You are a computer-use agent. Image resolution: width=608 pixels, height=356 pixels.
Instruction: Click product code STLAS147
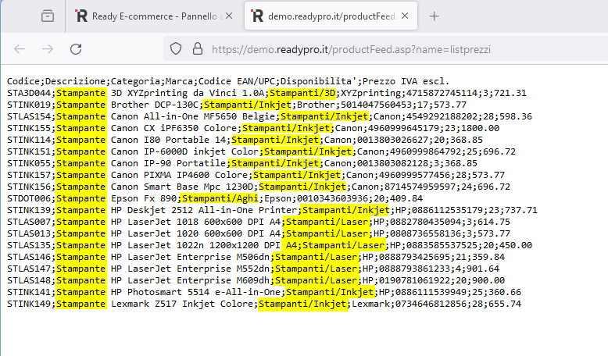(x=29, y=269)
